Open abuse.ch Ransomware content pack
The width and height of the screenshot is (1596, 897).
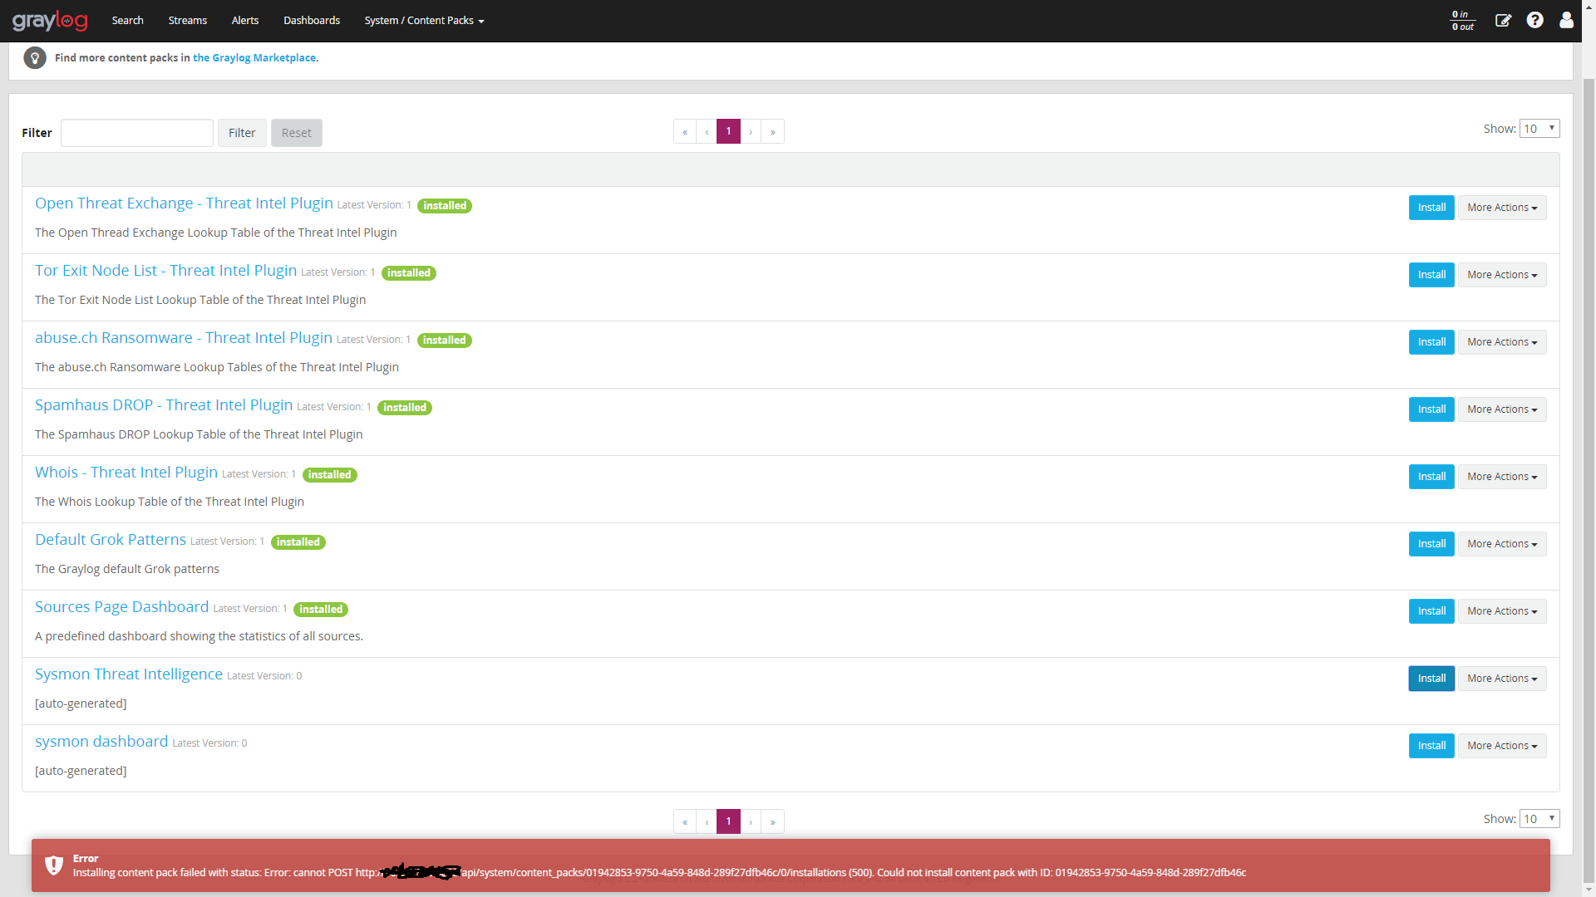(184, 338)
